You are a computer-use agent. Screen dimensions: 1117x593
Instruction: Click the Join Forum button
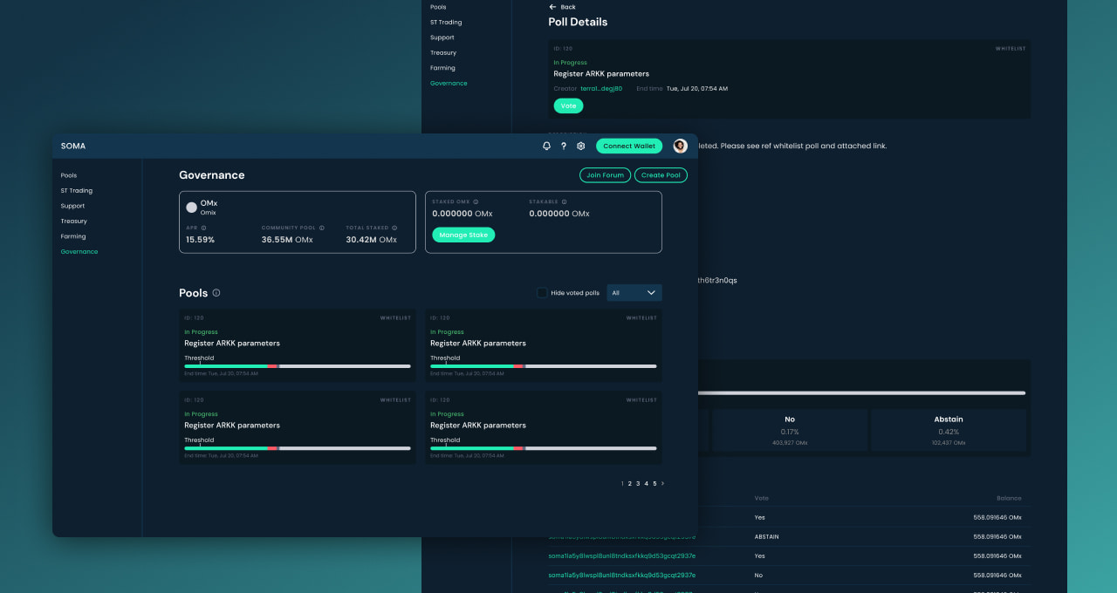tap(605, 174)
